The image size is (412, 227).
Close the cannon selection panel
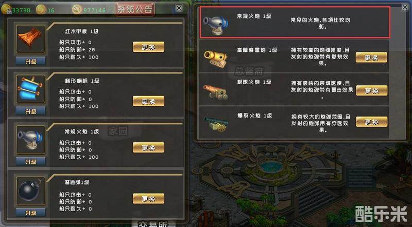coord(405,7)
